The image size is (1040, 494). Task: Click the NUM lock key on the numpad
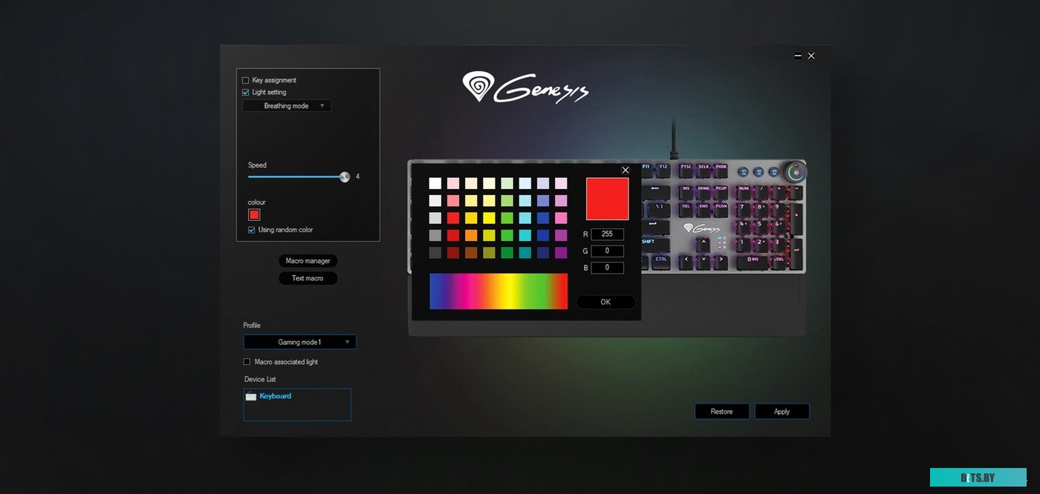pos(743,192)
